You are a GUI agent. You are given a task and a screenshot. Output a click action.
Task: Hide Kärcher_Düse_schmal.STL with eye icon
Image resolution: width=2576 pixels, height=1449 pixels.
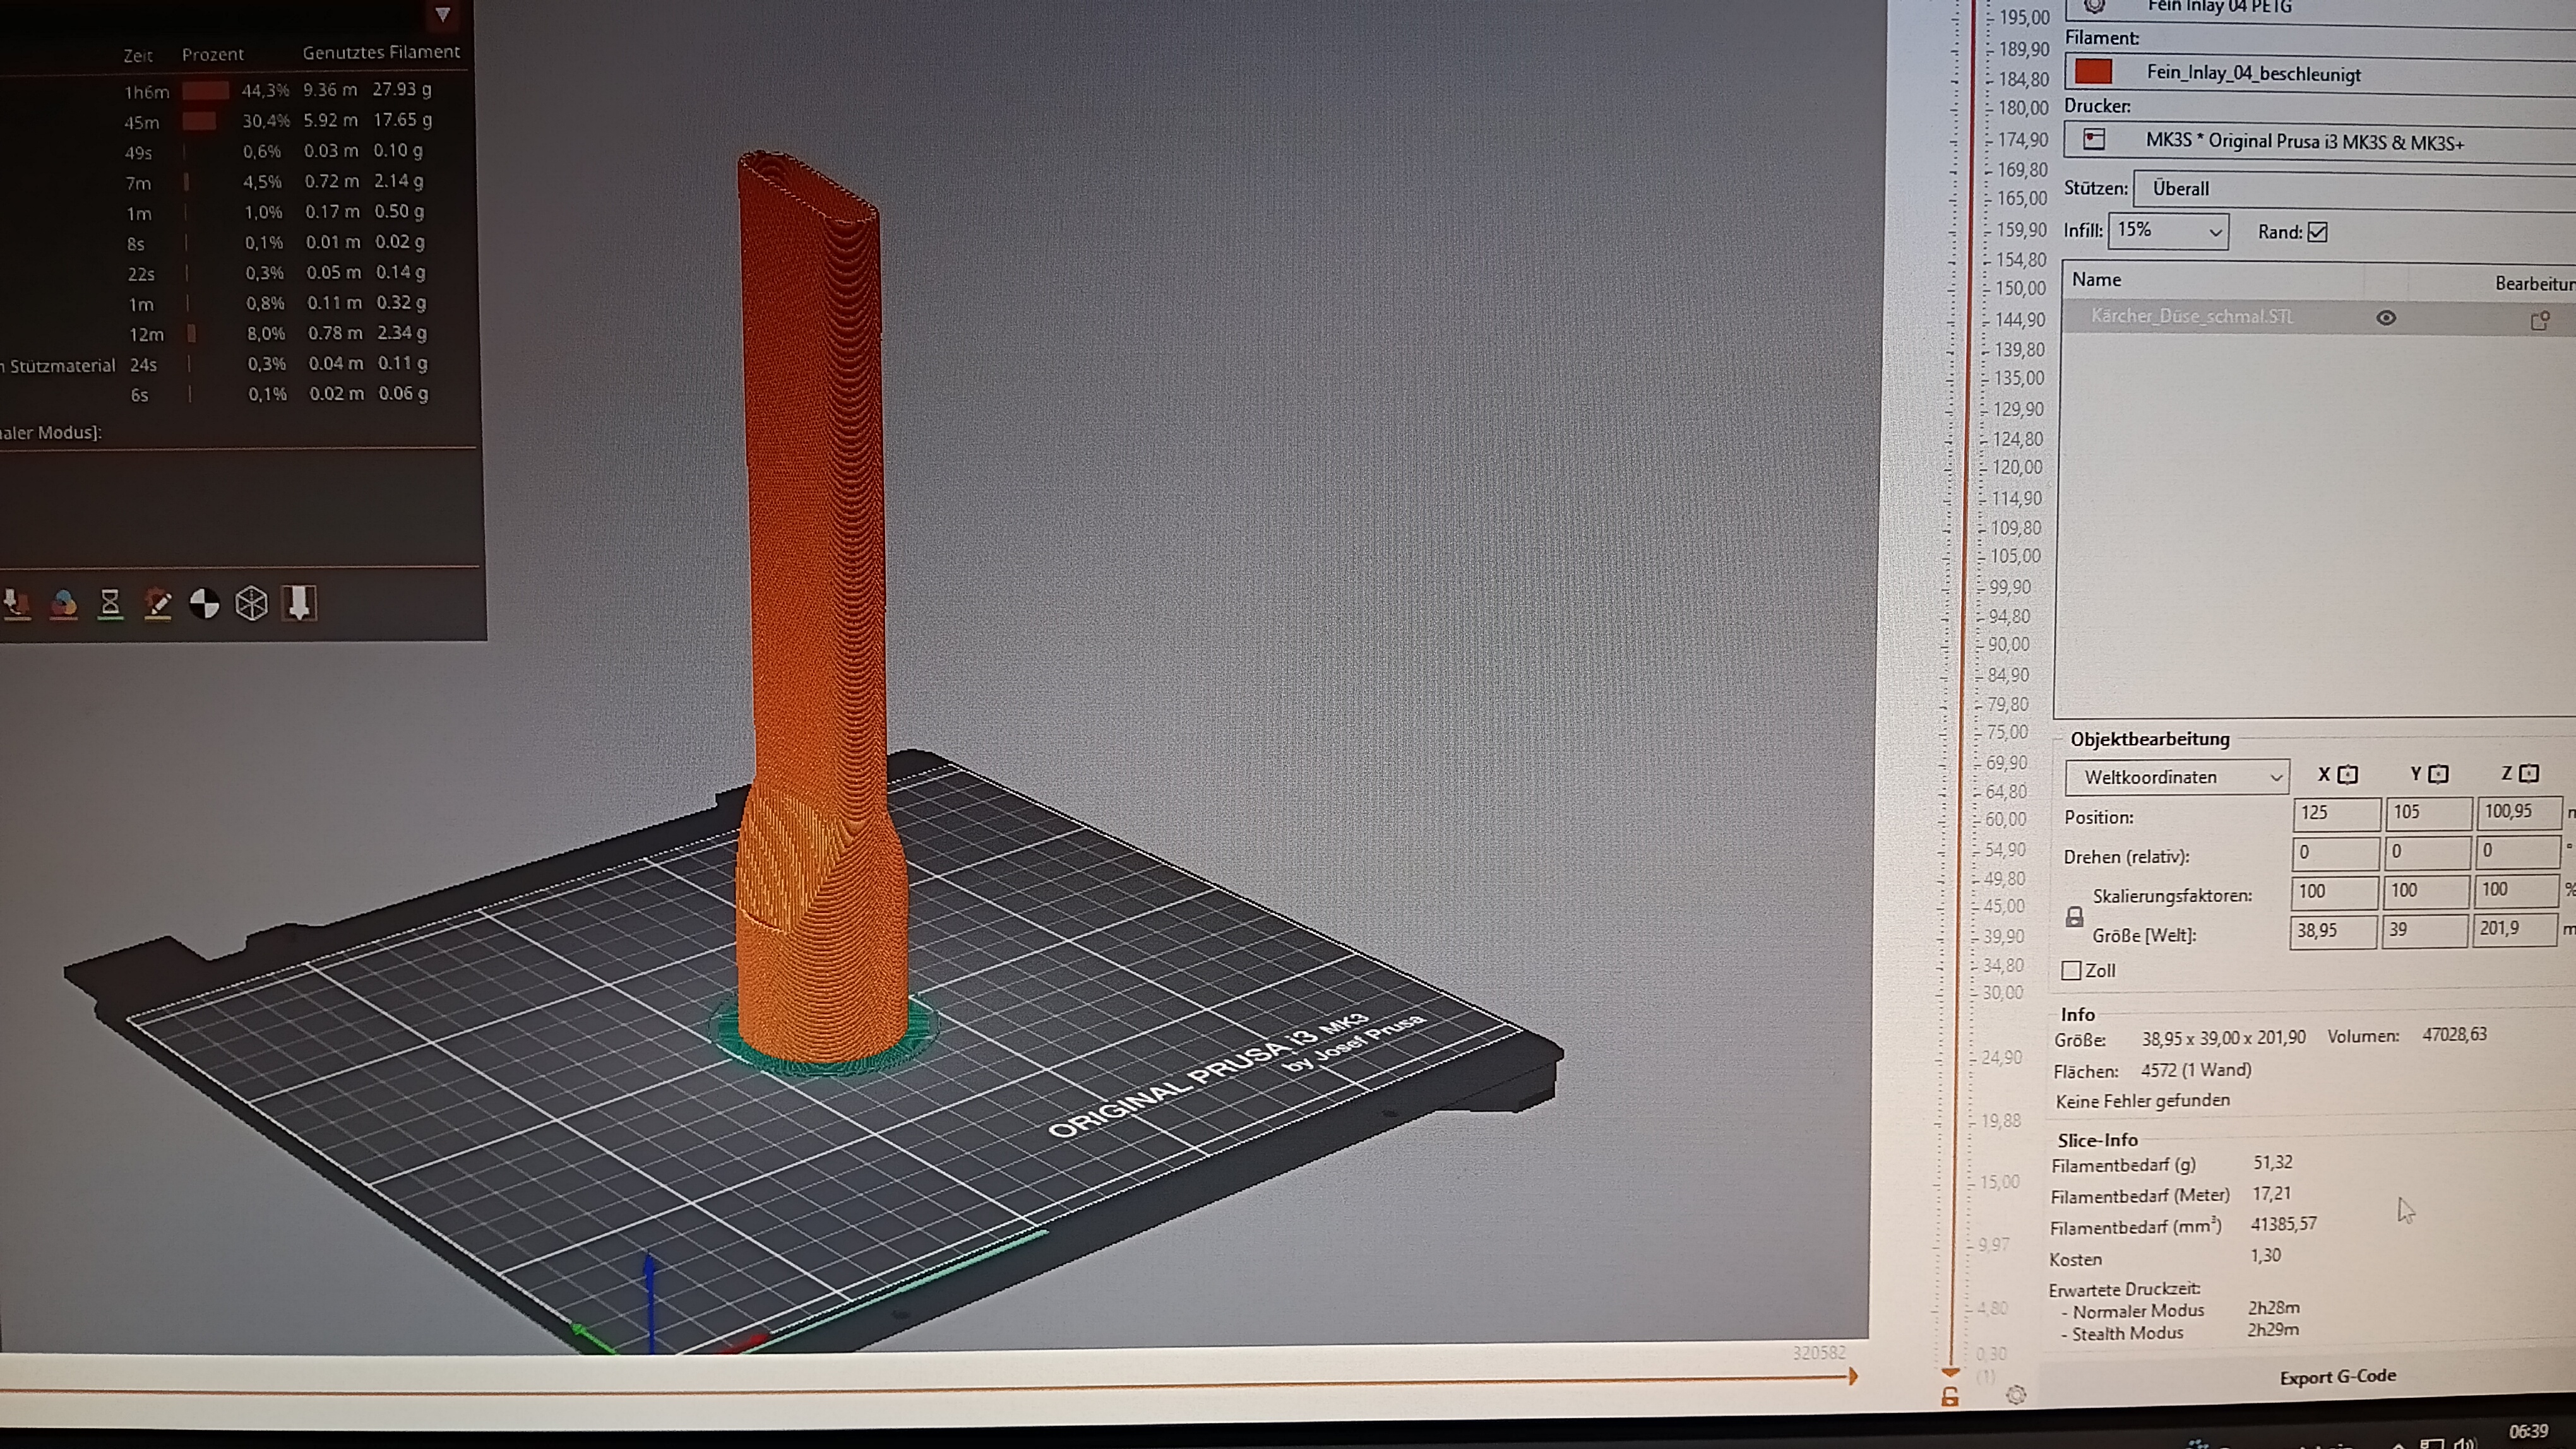tap(2386, 318)
